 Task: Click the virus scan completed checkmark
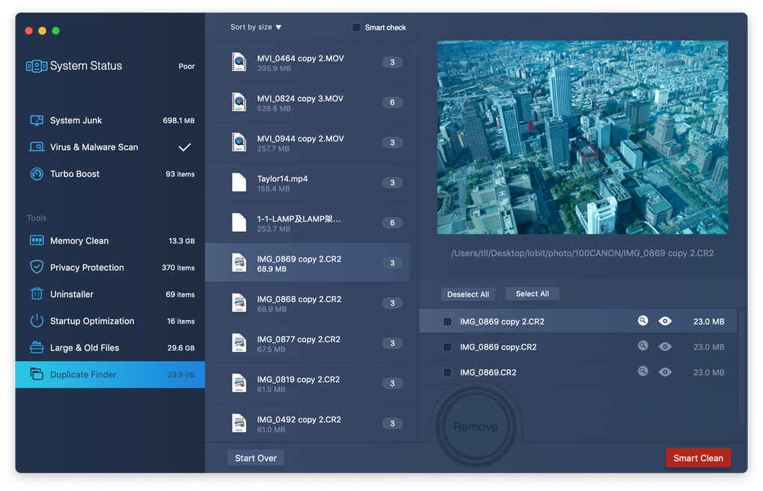185,146
